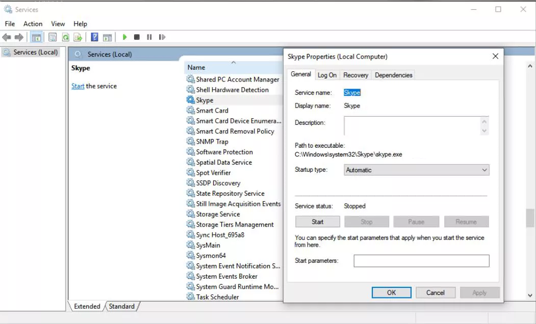
Task: Open the Action menu
Action: (x=33, y=24)
